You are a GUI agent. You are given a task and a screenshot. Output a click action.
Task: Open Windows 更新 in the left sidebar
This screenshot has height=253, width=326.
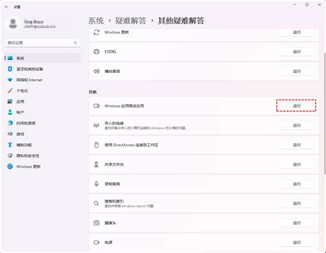click(43, 166)
